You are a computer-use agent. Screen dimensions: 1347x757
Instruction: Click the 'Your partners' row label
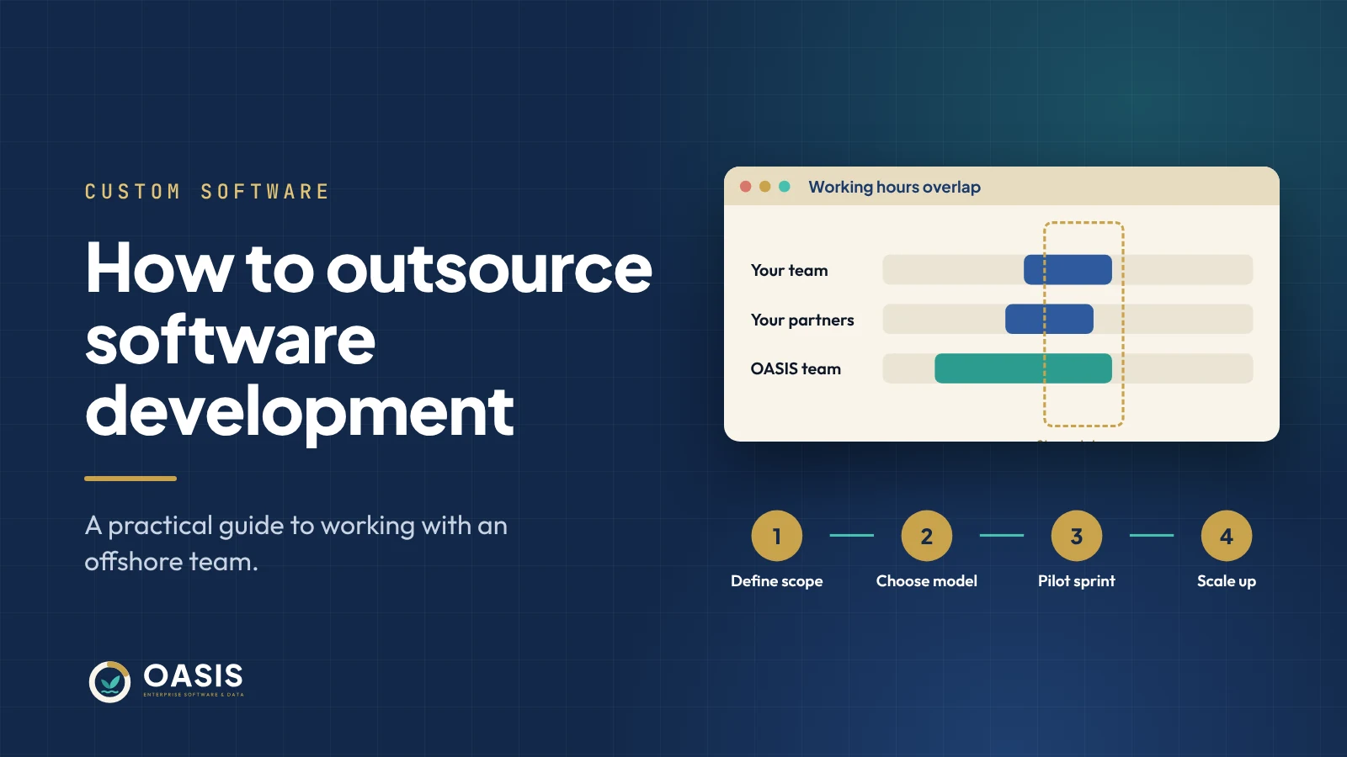[801, 320]
